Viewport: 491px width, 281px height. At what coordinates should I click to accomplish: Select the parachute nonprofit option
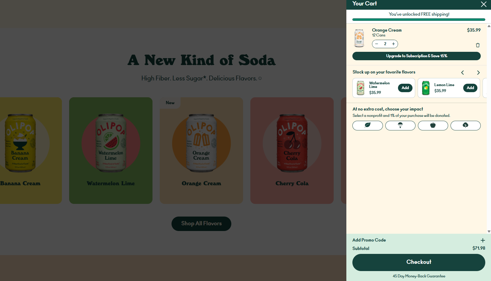pos(400,126)
